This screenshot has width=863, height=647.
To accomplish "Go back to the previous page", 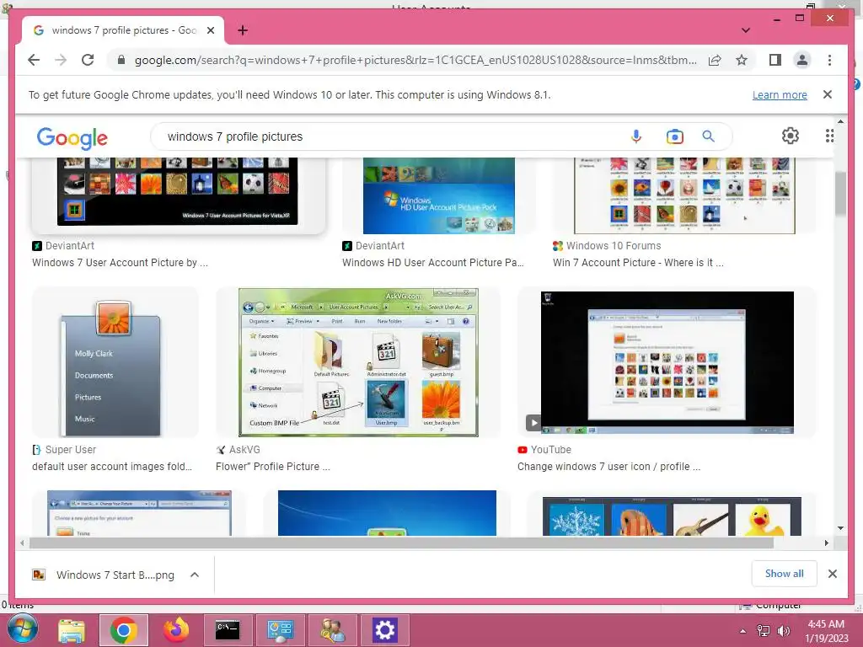I will [x=34, y=60].
